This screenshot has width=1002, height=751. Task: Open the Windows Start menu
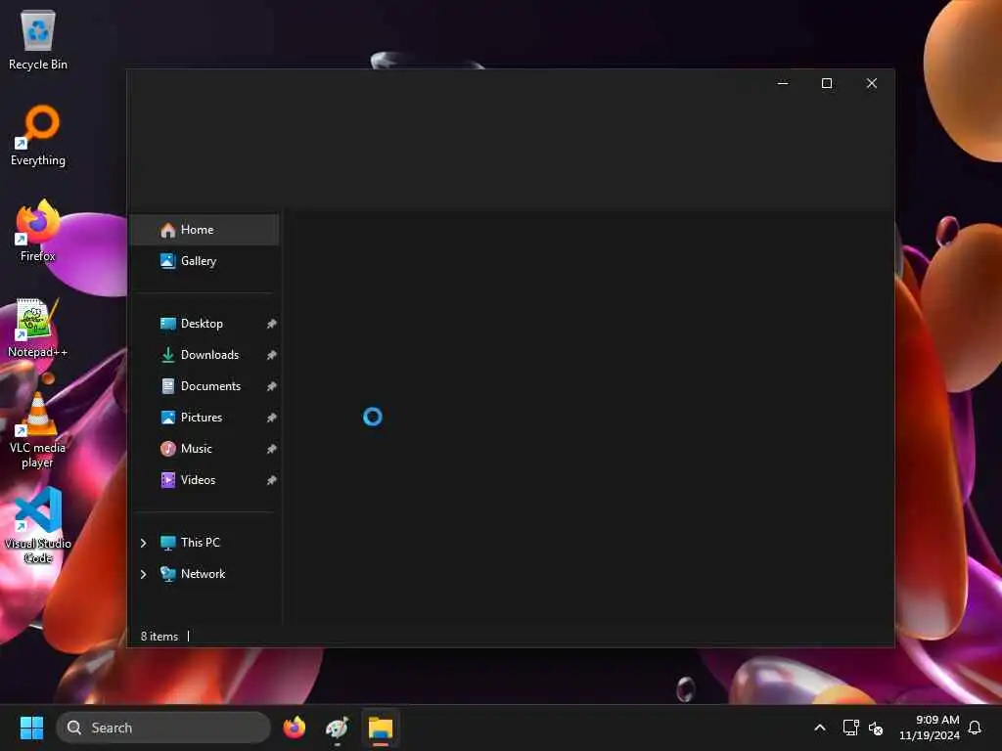[x=31, y=728]
